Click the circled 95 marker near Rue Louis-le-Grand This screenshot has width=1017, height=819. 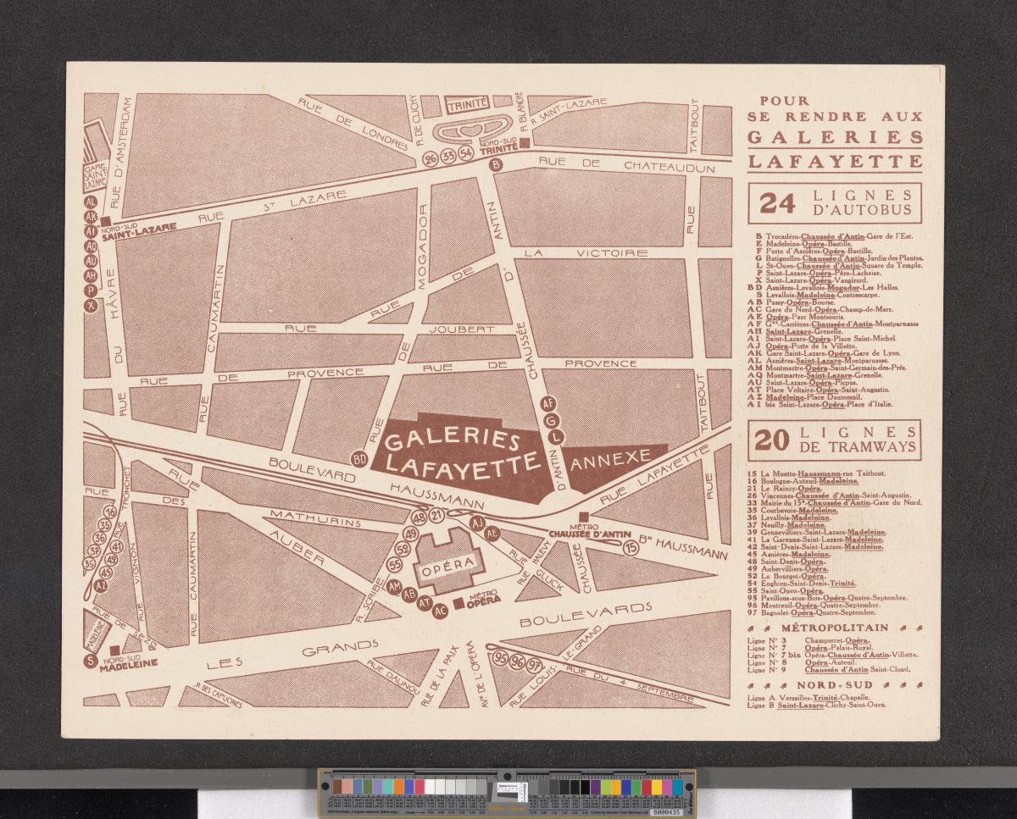coord(501,659)
